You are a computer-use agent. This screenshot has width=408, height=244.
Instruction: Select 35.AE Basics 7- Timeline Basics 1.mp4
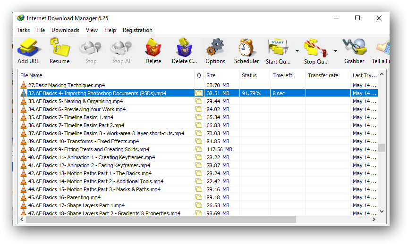(x=71, y=117)
